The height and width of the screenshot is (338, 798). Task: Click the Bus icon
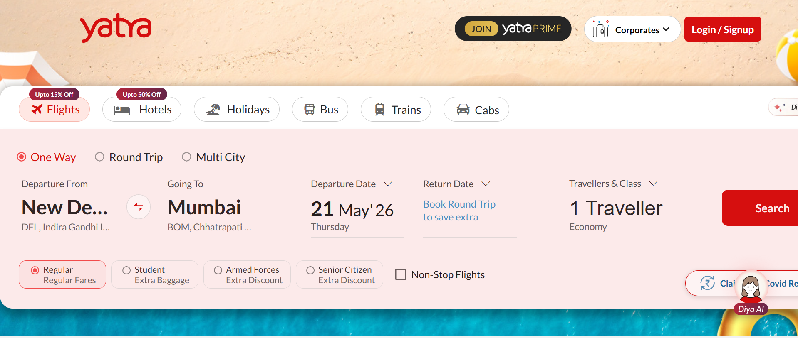(310, 109)
